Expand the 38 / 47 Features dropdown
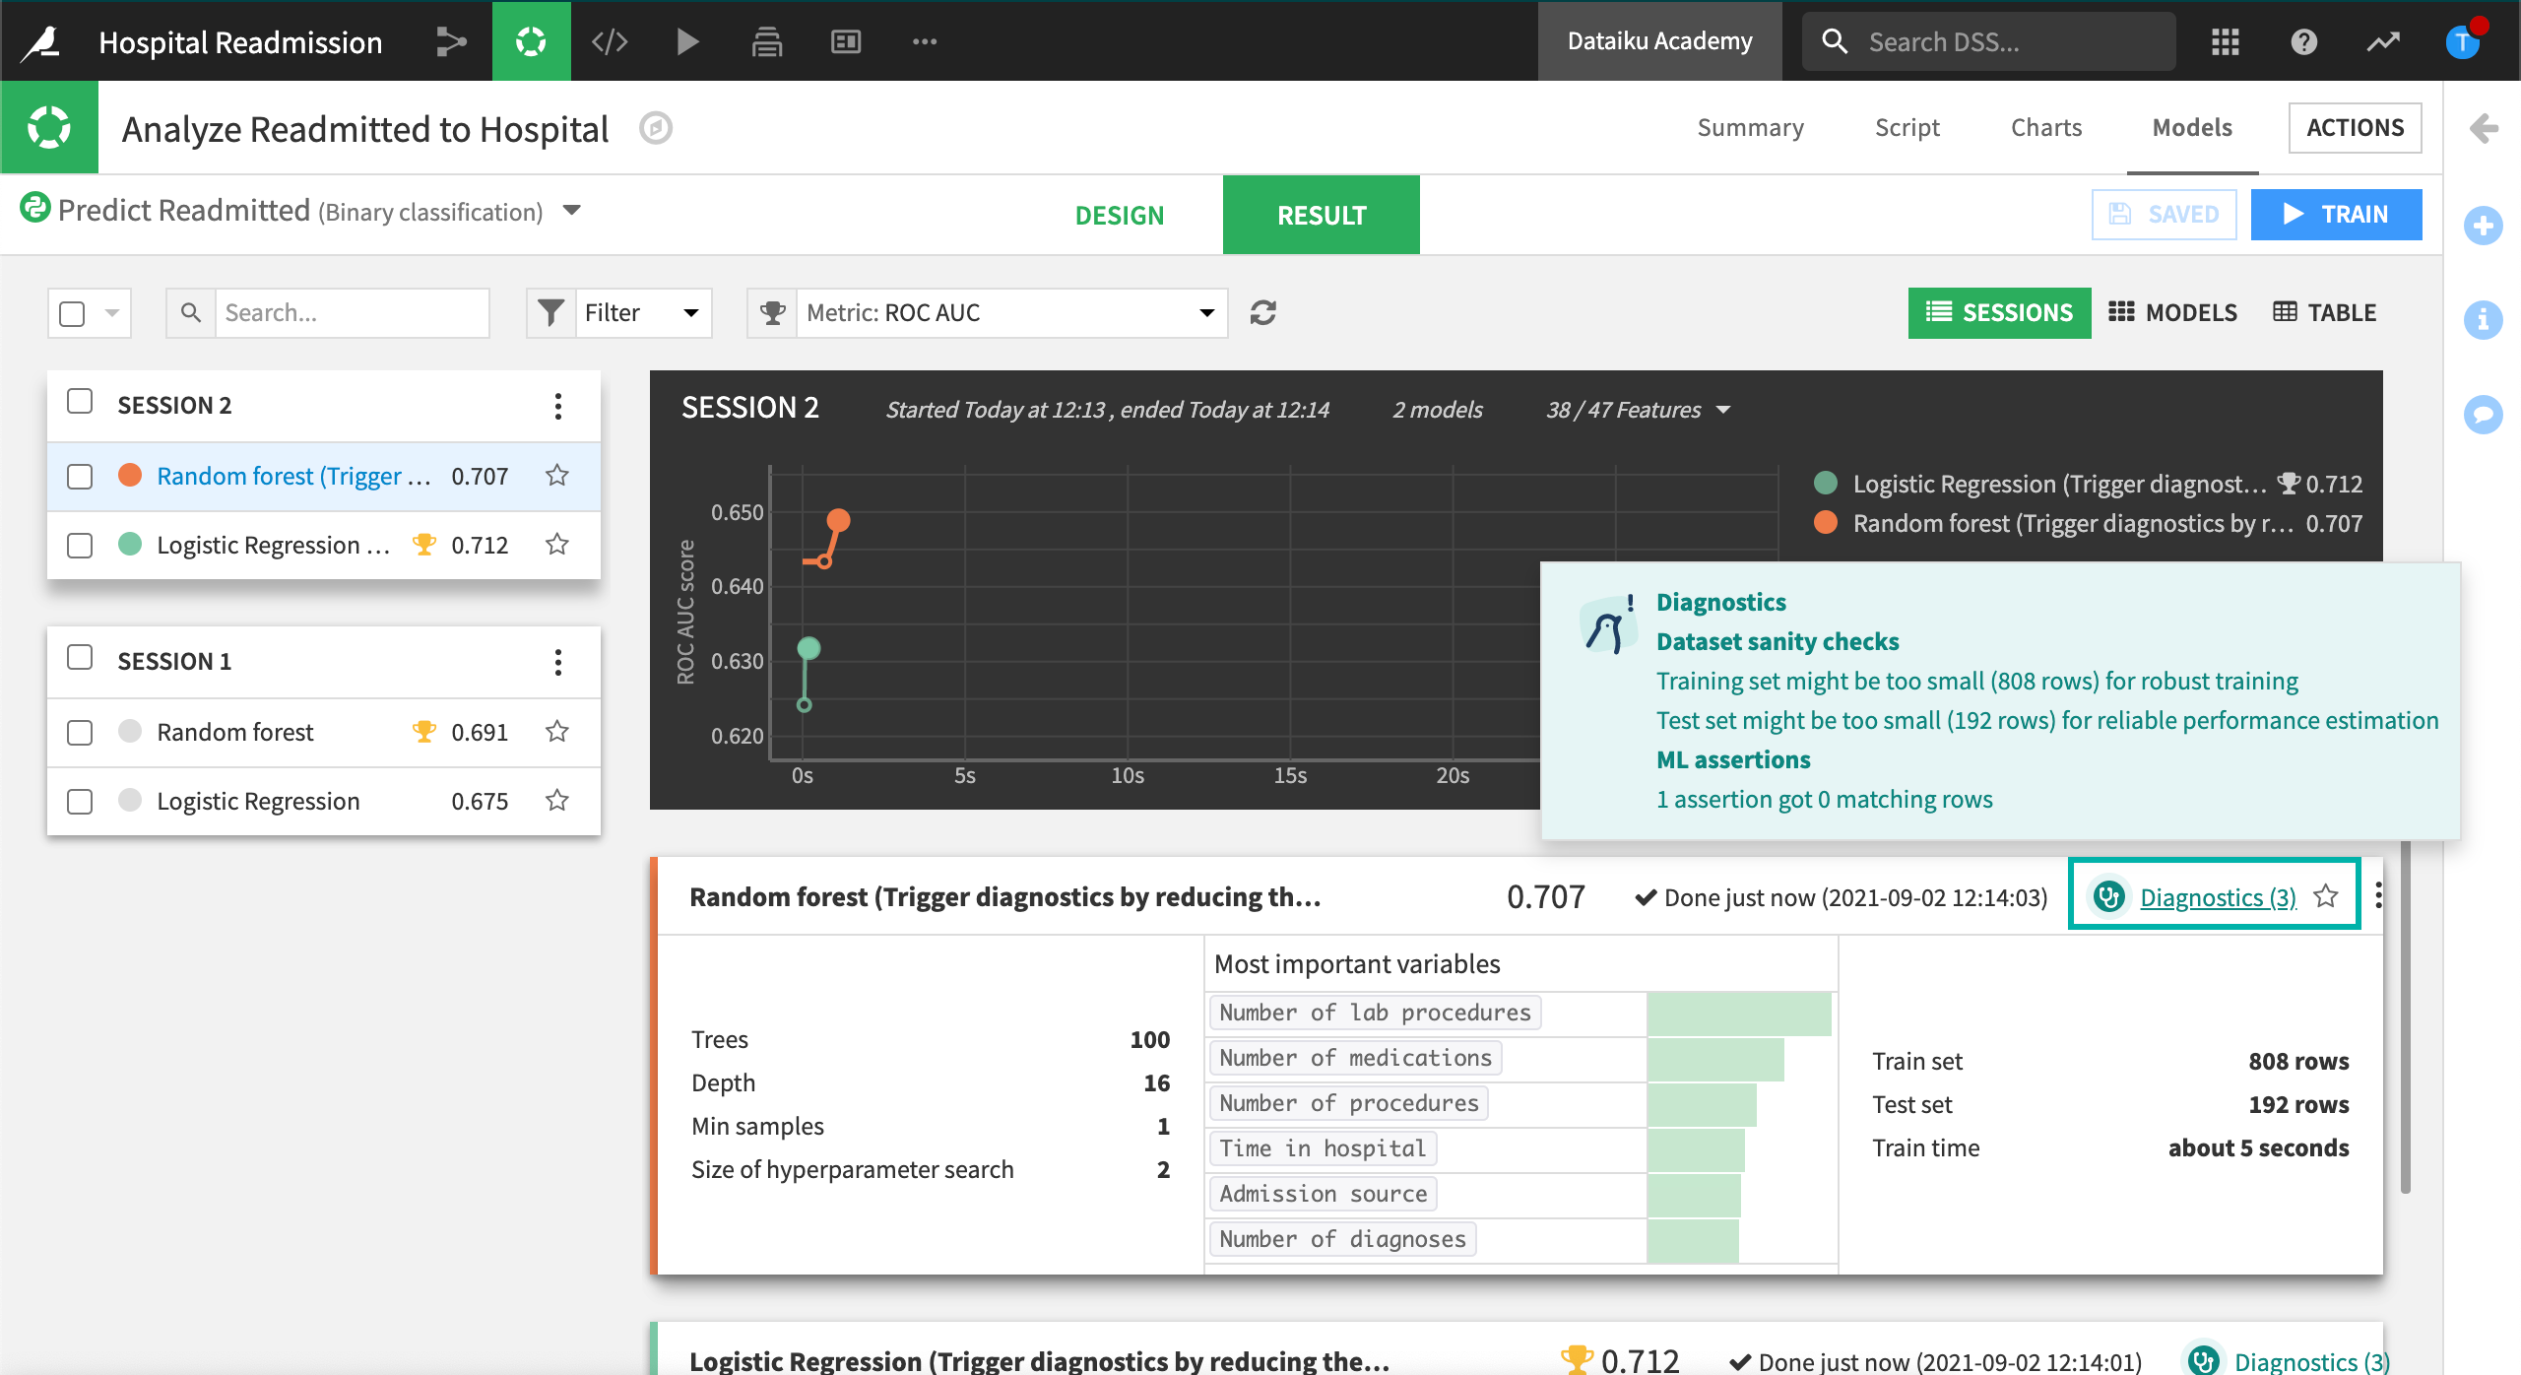This screenshot has height=1375, width=2521. (x=1638, y=410)
